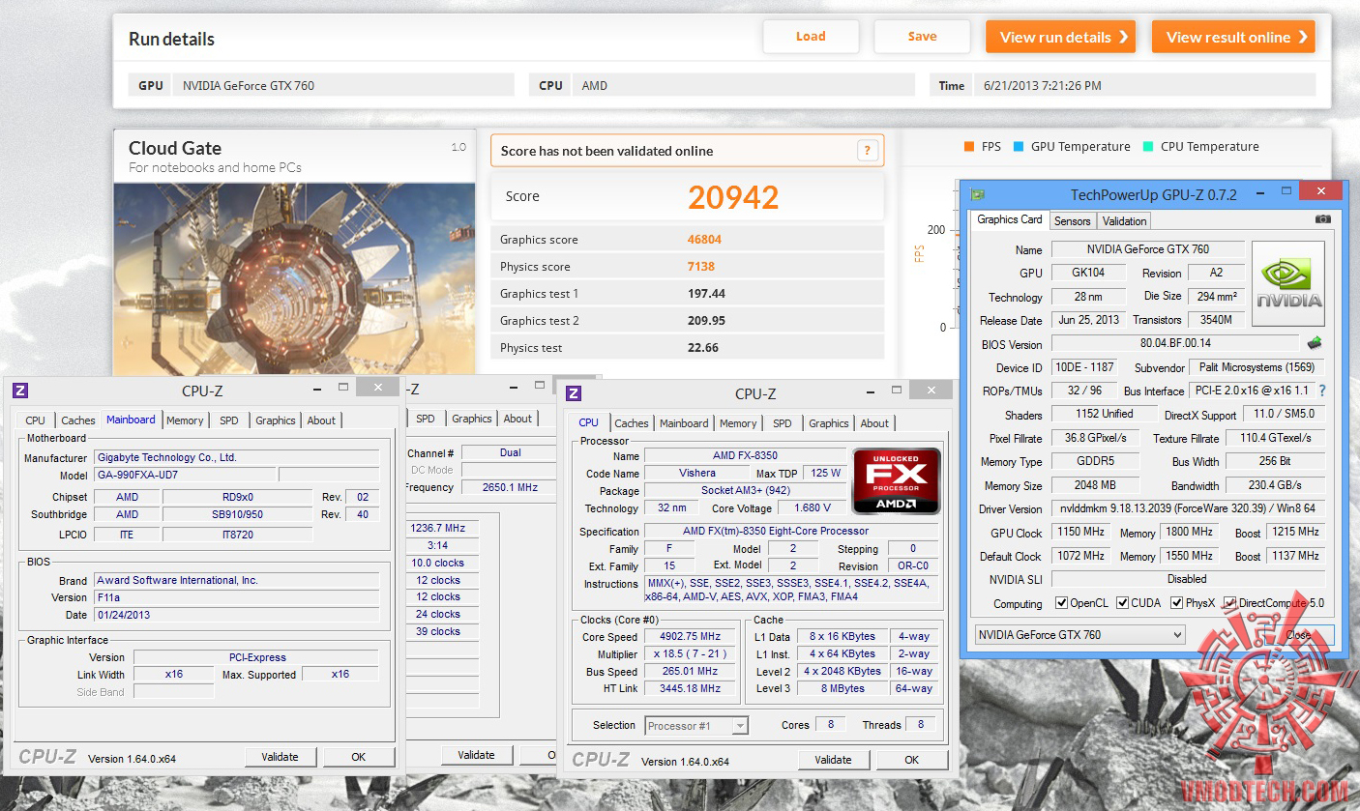Viewport: 1360px width, 811px height.
Task: Select the Graphics Card tab in GPU-Z
Action: [x=1010, y=219]
